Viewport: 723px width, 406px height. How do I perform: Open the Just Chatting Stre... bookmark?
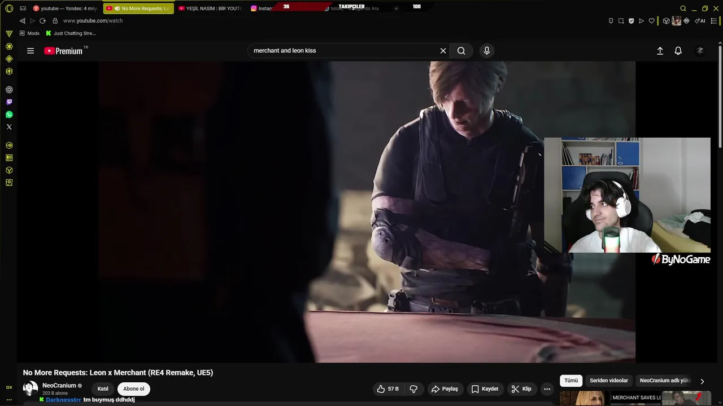tap(71, 33)
